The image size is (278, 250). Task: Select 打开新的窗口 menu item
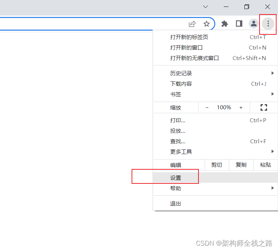215,47
